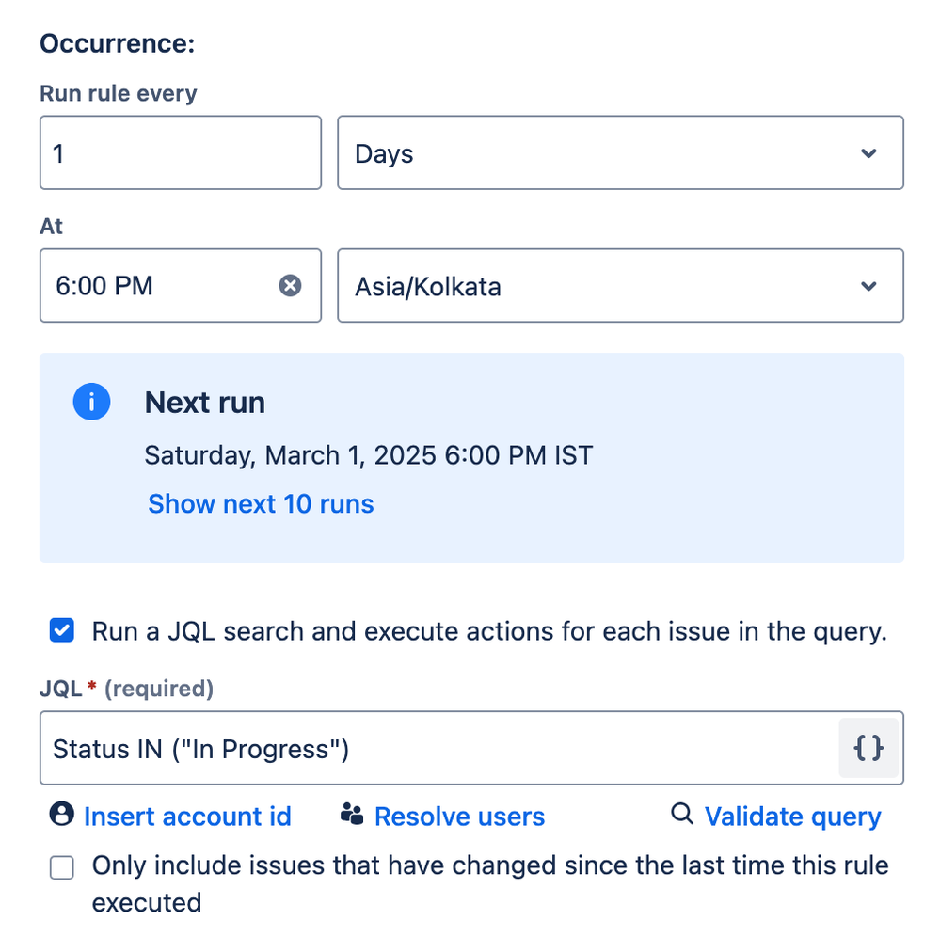Click into the Run rule every number field
940x936 pixels.
180,153
